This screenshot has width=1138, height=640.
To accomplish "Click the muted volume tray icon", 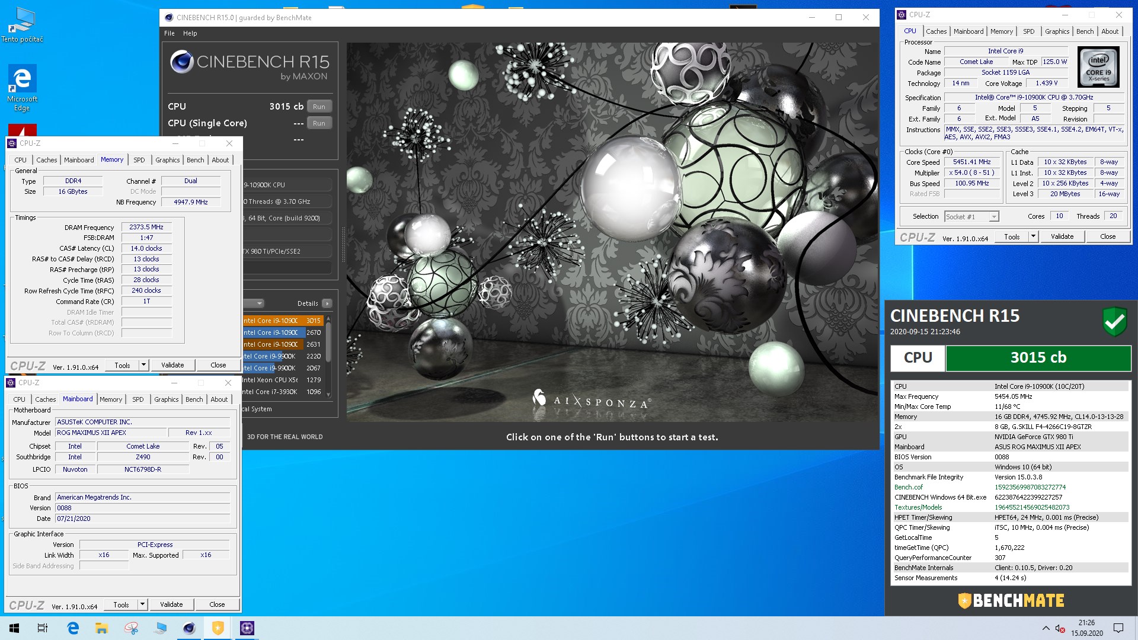I will pyautogui.click(x=1061, y=628).
